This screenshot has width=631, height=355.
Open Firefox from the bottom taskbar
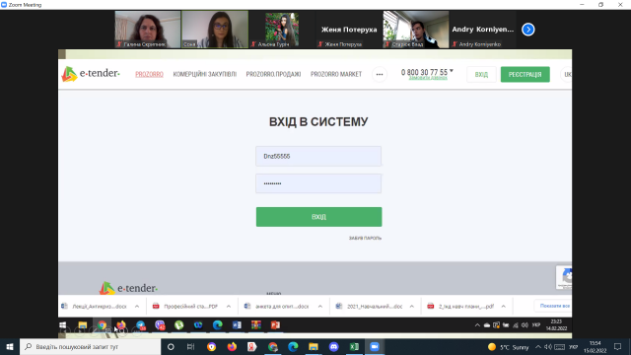tap(232, 346)
